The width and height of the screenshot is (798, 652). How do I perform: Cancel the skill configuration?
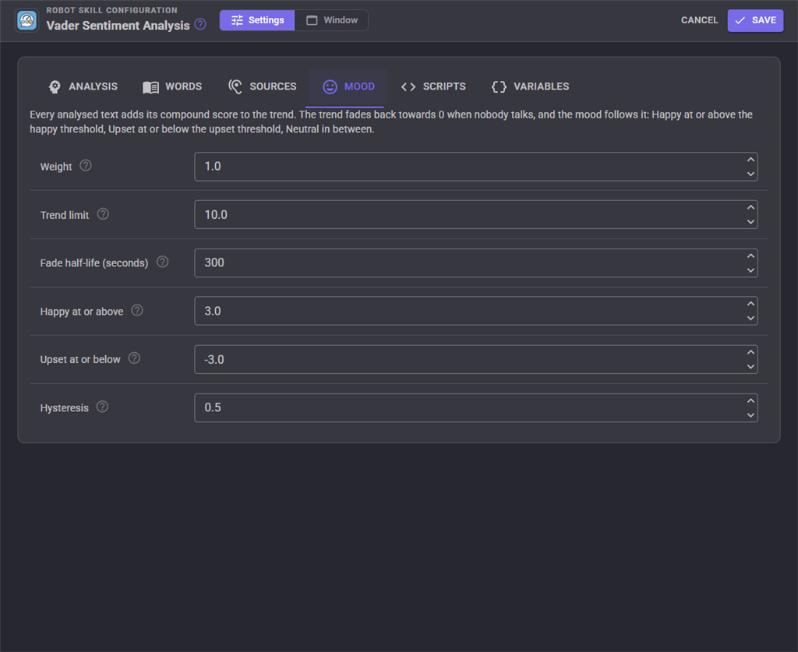coord(699,20)
